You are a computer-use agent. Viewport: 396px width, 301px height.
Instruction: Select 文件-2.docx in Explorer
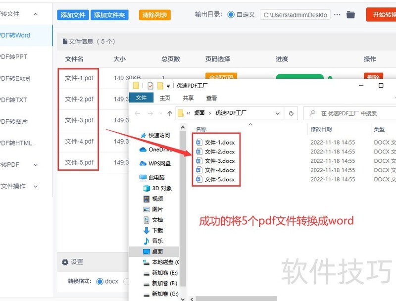pyautogui.click(x=216, y=151)
